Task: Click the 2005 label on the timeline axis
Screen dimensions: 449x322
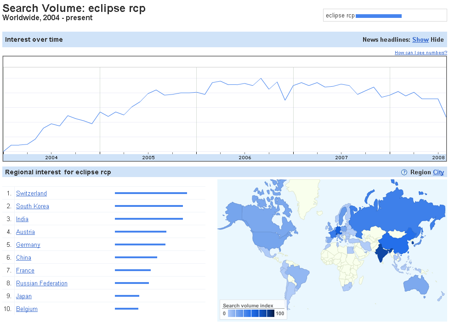Action: (x=148, y=158)
